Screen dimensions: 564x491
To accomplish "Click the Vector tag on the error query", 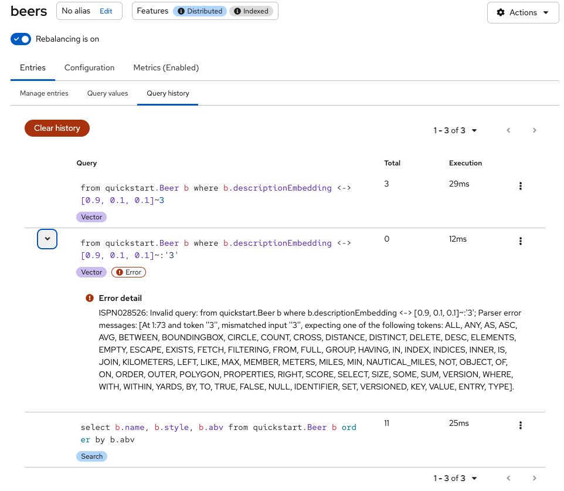I will tap(91, 272).
